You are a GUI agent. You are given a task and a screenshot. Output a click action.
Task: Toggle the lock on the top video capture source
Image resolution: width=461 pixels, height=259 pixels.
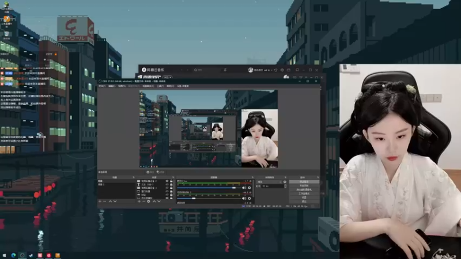171,181
